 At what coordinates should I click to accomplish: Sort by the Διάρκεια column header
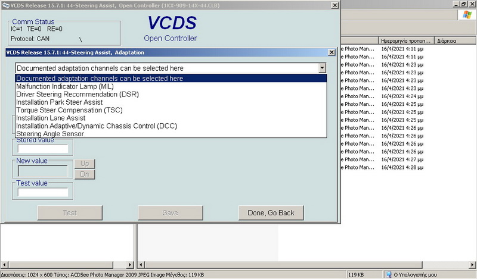coord(456,40)
